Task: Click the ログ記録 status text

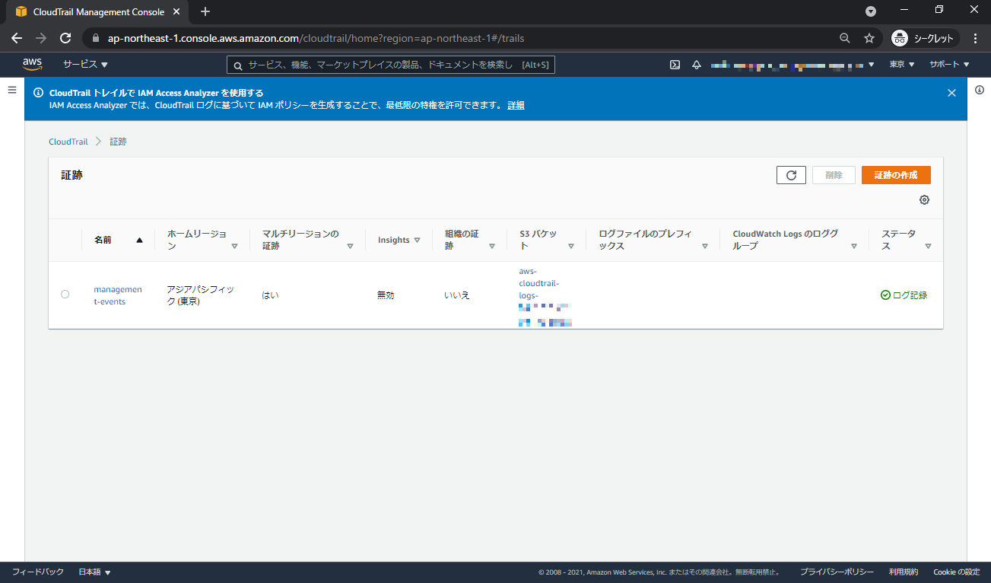Action: tap(910, 295)
